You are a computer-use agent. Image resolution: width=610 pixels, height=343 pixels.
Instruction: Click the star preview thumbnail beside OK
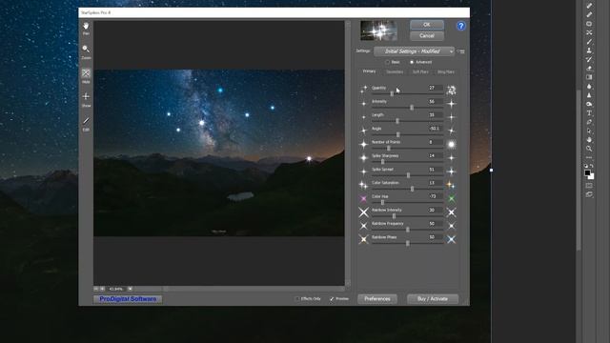[x=379, y=30]
